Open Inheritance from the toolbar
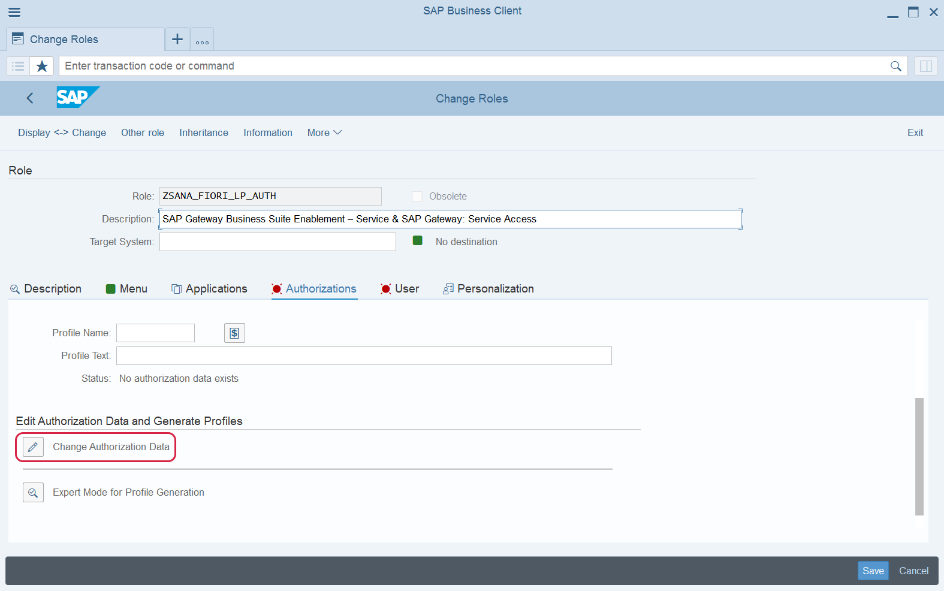 (x=204, y=133)
